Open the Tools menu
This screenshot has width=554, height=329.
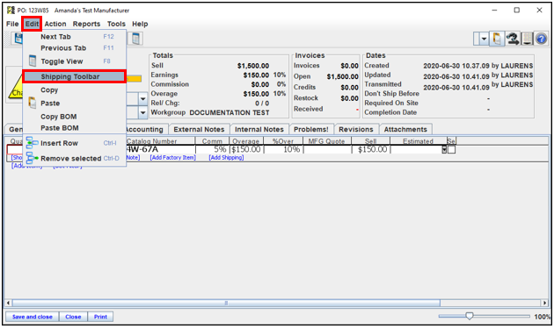point(116,24)
